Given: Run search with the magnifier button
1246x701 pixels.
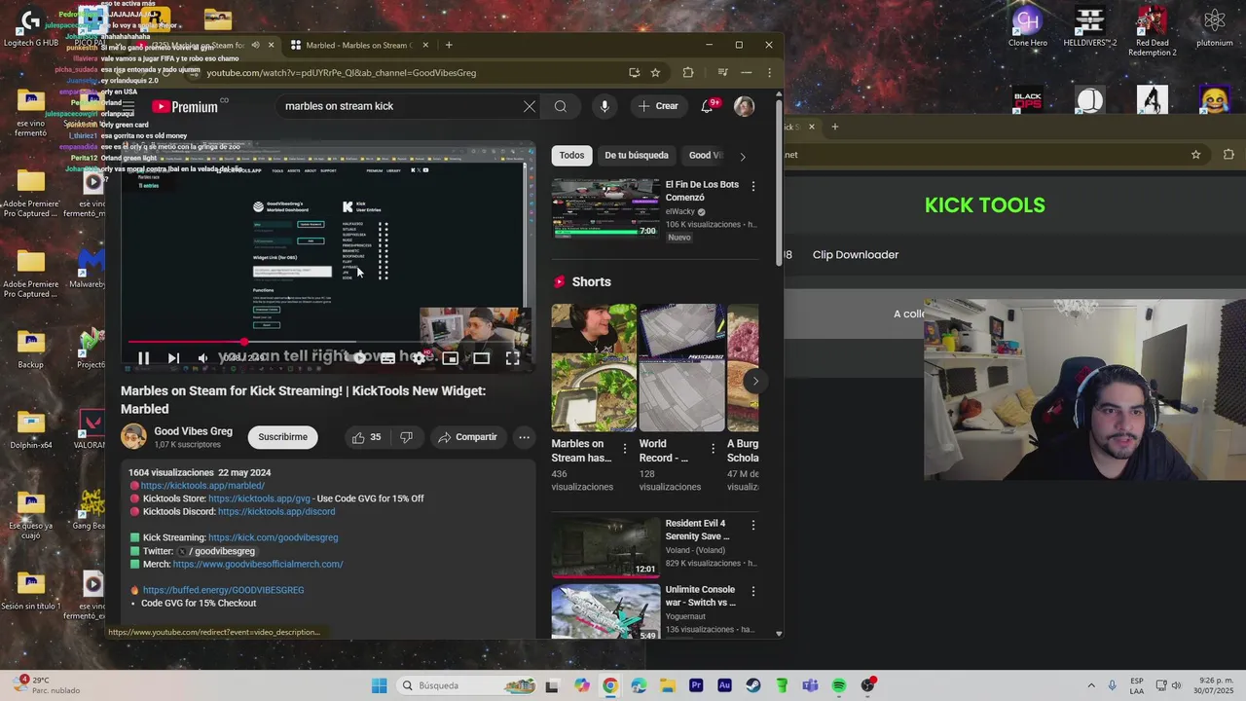Looking at the screenshot, I should 561,106.
